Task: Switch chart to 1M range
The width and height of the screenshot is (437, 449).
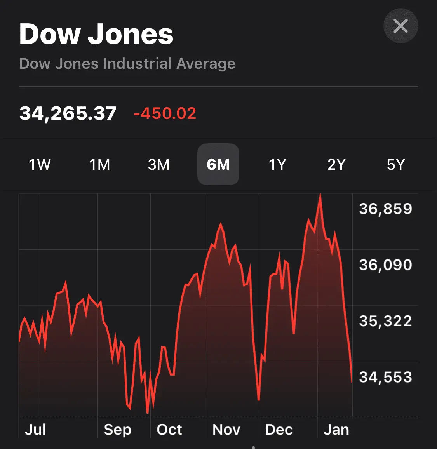Action: (99, 165)
